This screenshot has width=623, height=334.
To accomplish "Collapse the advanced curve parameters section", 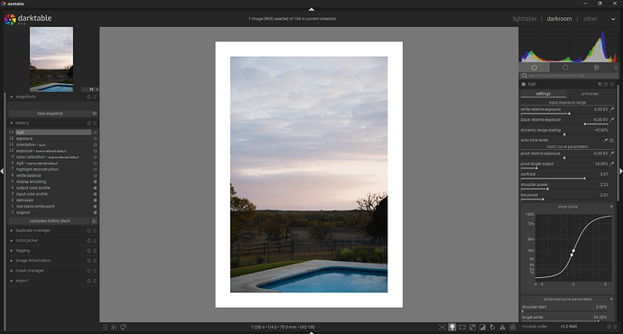I will pyautogui.click(x=611, y=299).
